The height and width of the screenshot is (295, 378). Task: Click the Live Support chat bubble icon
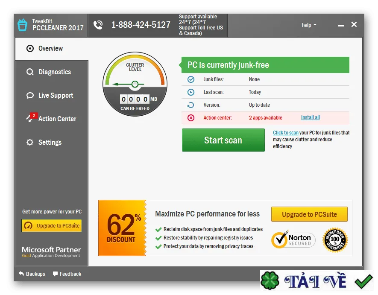pyautogui.click(x=30, y=96)
